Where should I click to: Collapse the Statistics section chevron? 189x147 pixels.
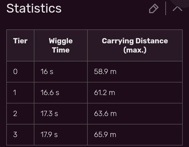(177, 9)
